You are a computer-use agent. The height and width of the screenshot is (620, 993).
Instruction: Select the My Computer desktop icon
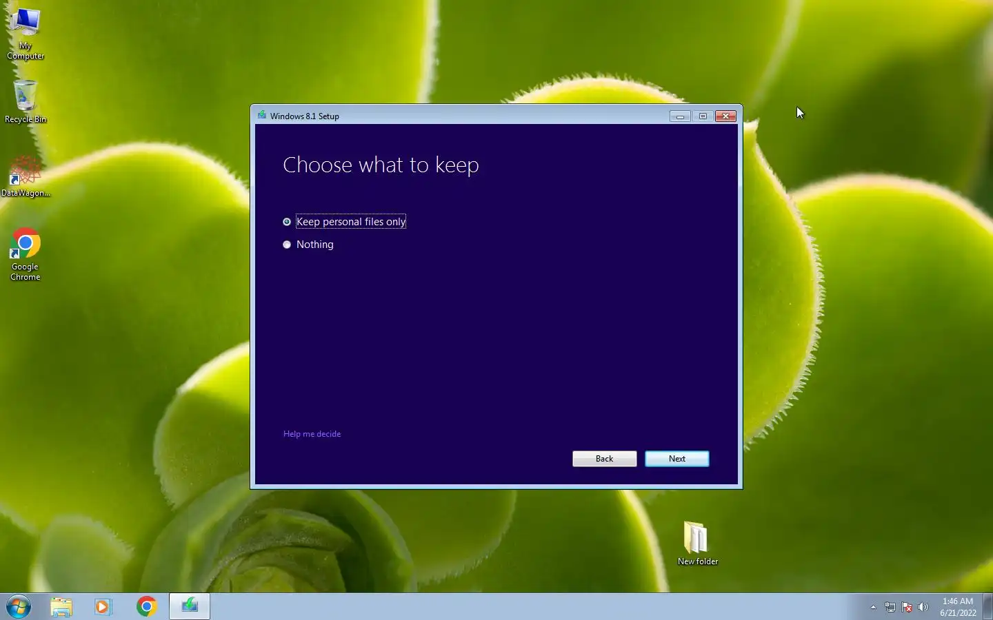[26, 34]
